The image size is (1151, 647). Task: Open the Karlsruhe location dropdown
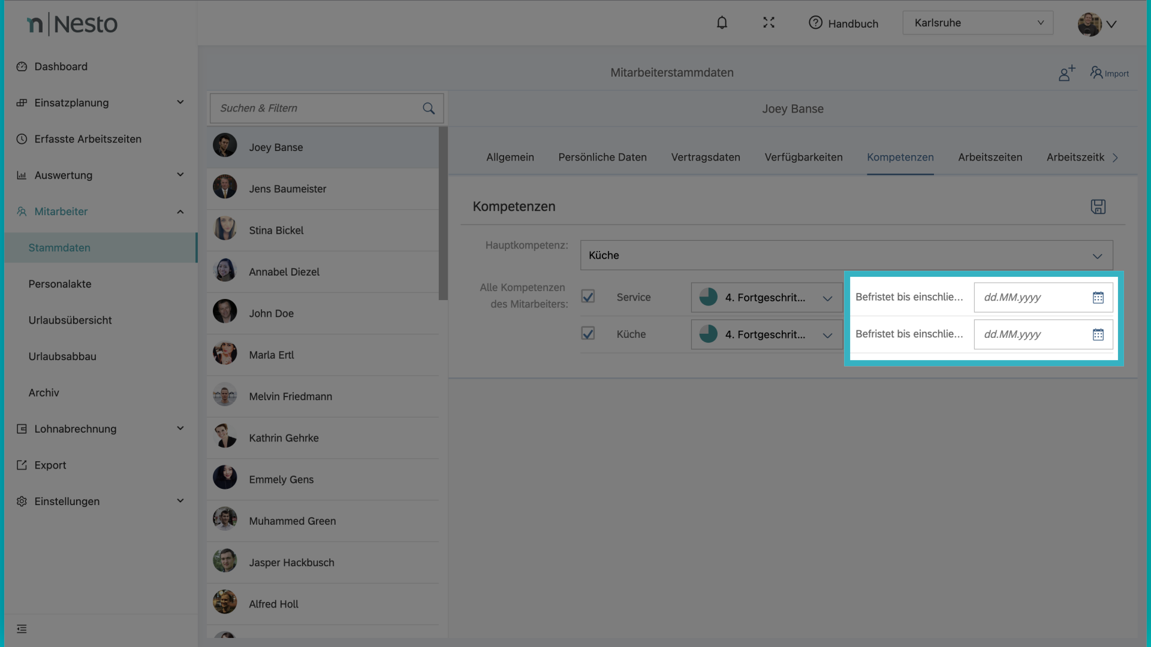coord(977,23)
